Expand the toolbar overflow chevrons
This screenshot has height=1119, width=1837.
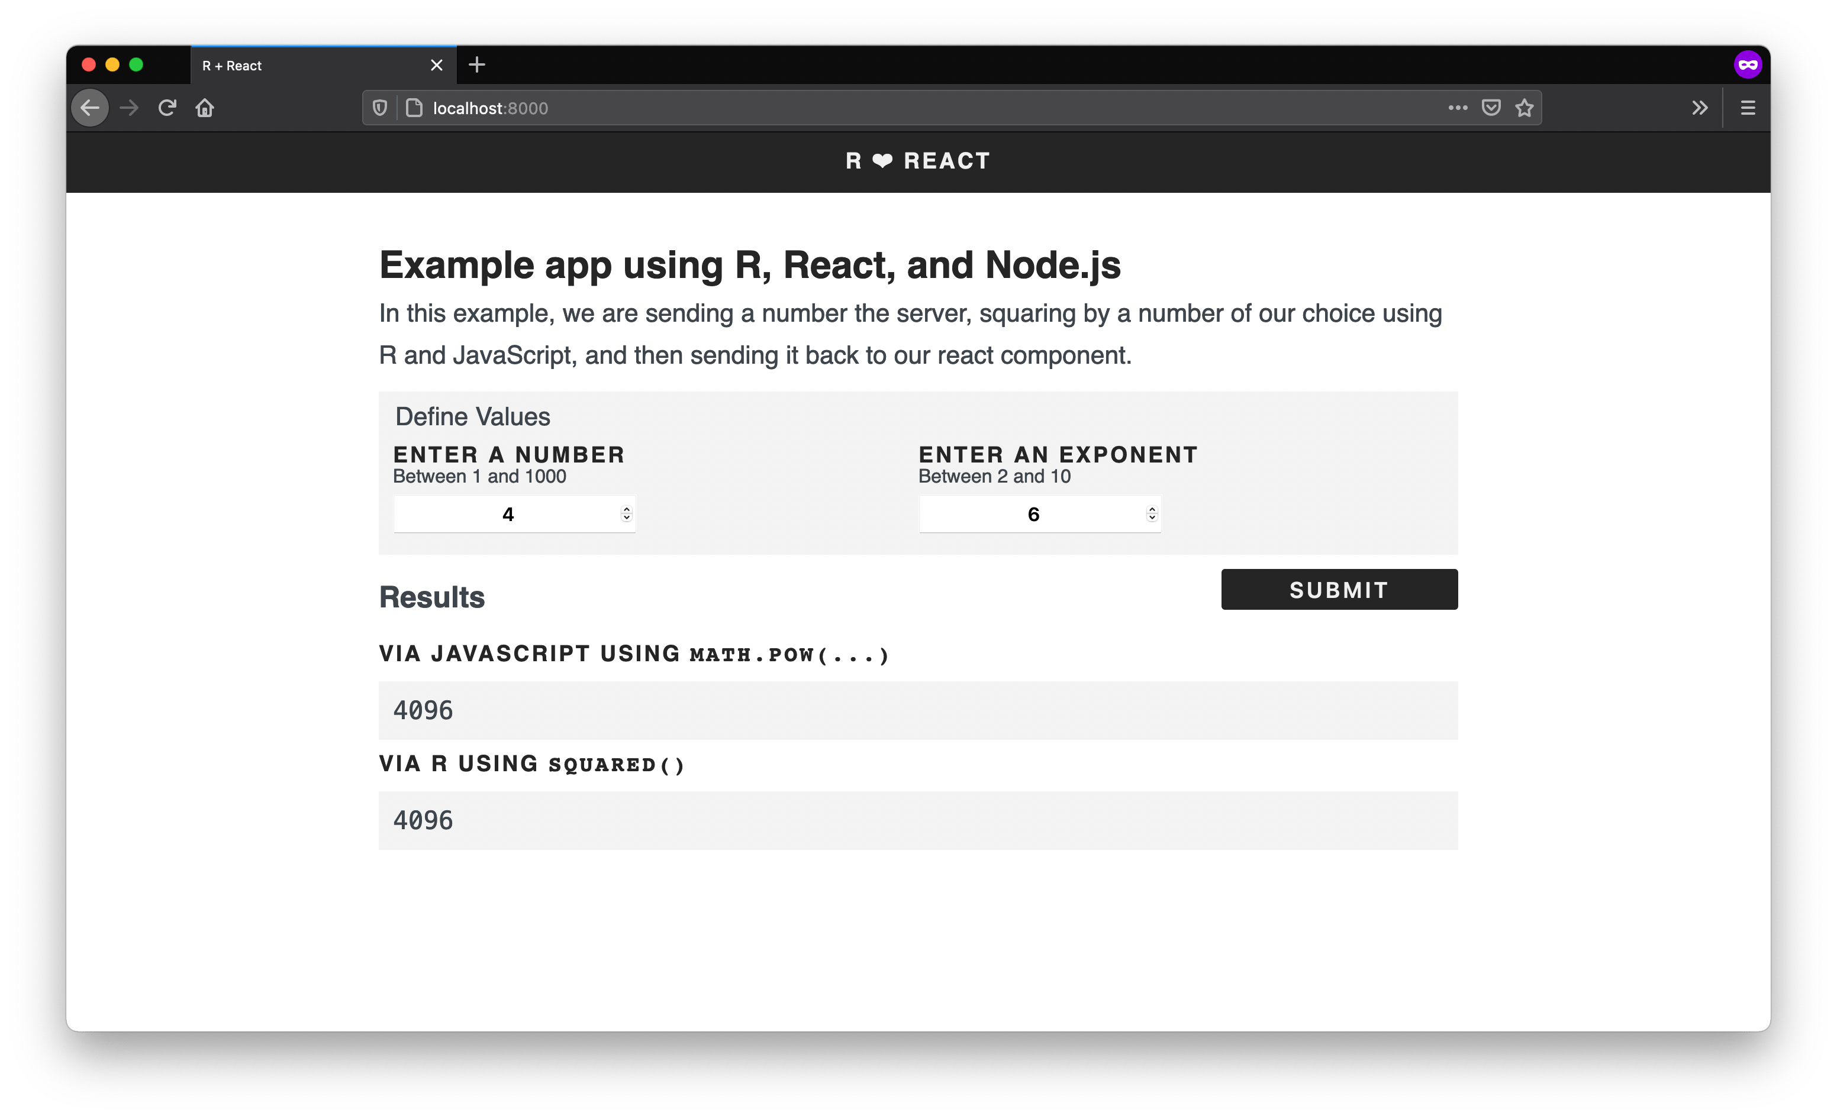1699,108
